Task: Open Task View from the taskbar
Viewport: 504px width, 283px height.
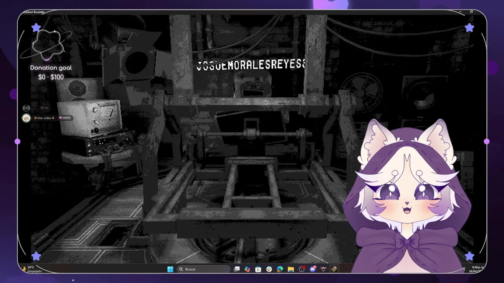Action: tap(237, 269)
